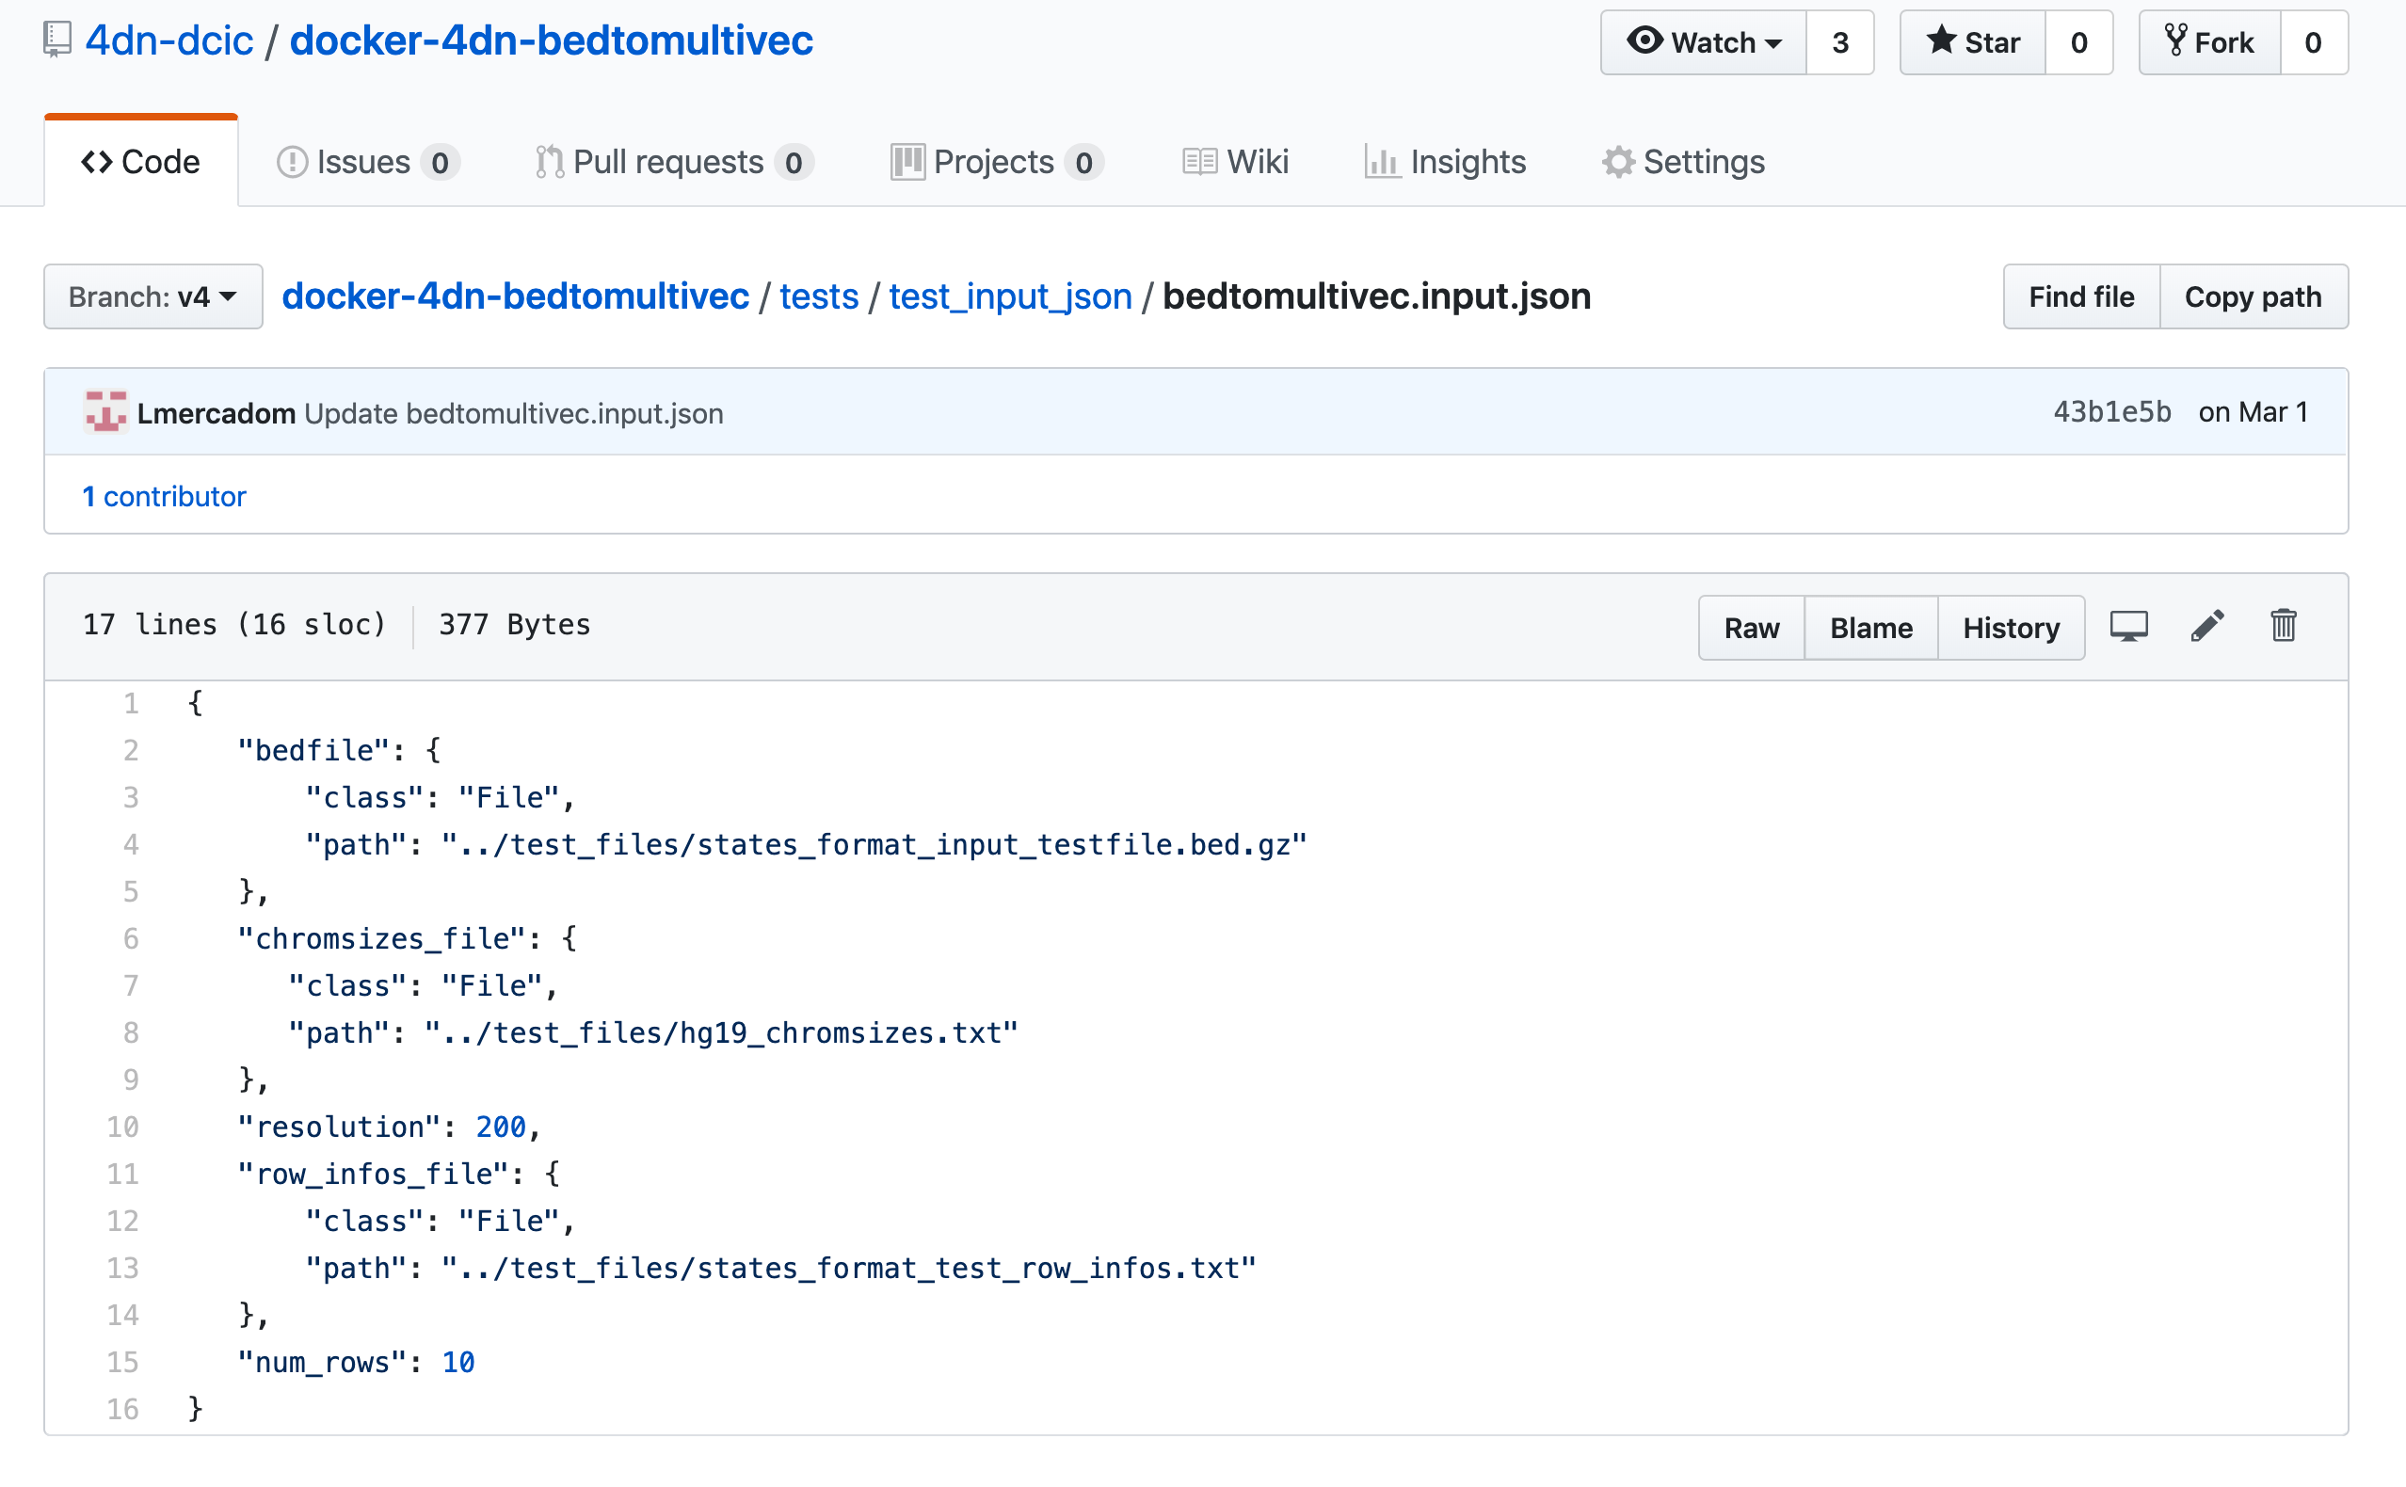Star the repository
The height and width of the screenshot is (1487, 2406).
(x=1972, y=42)
